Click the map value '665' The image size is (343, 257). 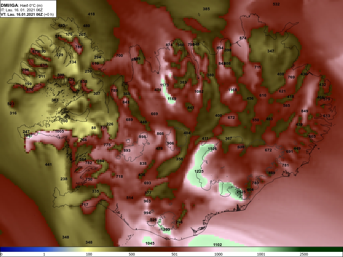(312, 137)
